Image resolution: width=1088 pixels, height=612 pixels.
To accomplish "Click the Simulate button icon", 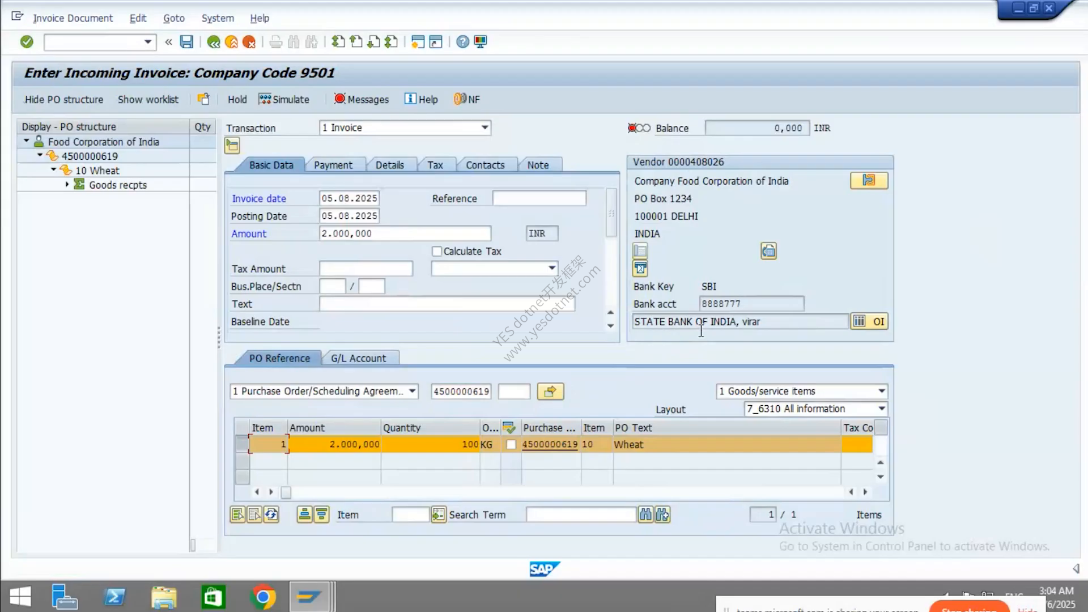I will click(265, 99).
